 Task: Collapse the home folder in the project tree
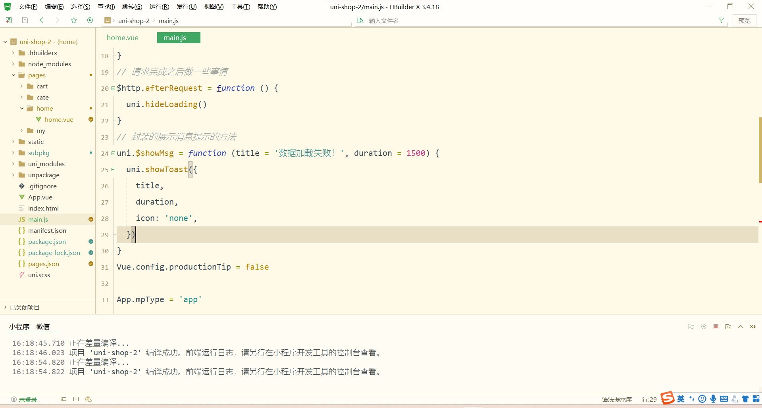coord(22,108)
